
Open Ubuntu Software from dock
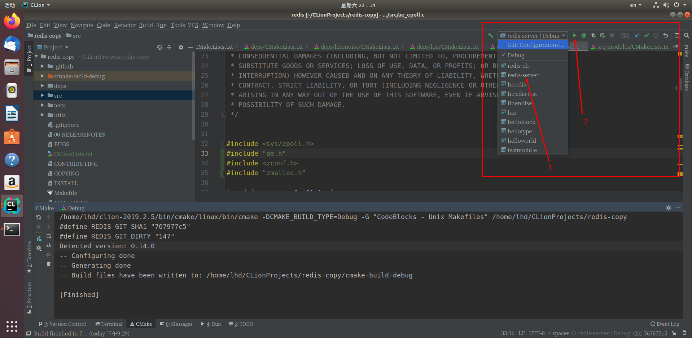(x=12, y=137)
